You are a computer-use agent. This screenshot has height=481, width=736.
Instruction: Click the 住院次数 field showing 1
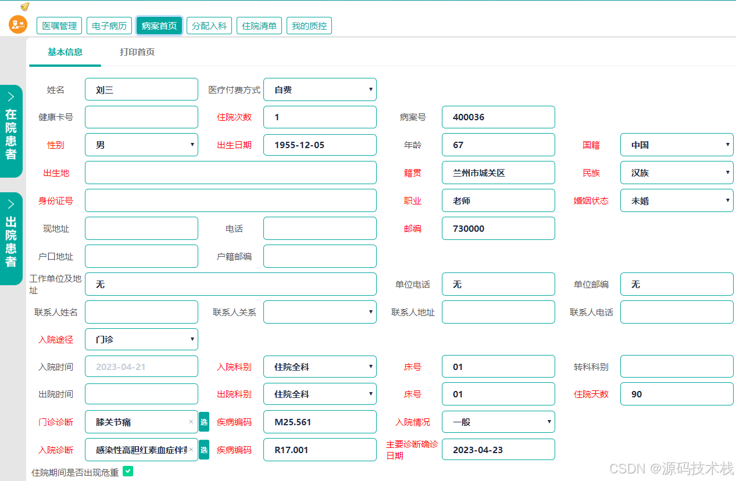(x=320, y=117)
